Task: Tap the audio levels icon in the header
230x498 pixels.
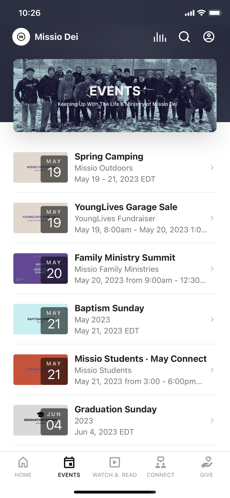Action: [x=160, y=37]
